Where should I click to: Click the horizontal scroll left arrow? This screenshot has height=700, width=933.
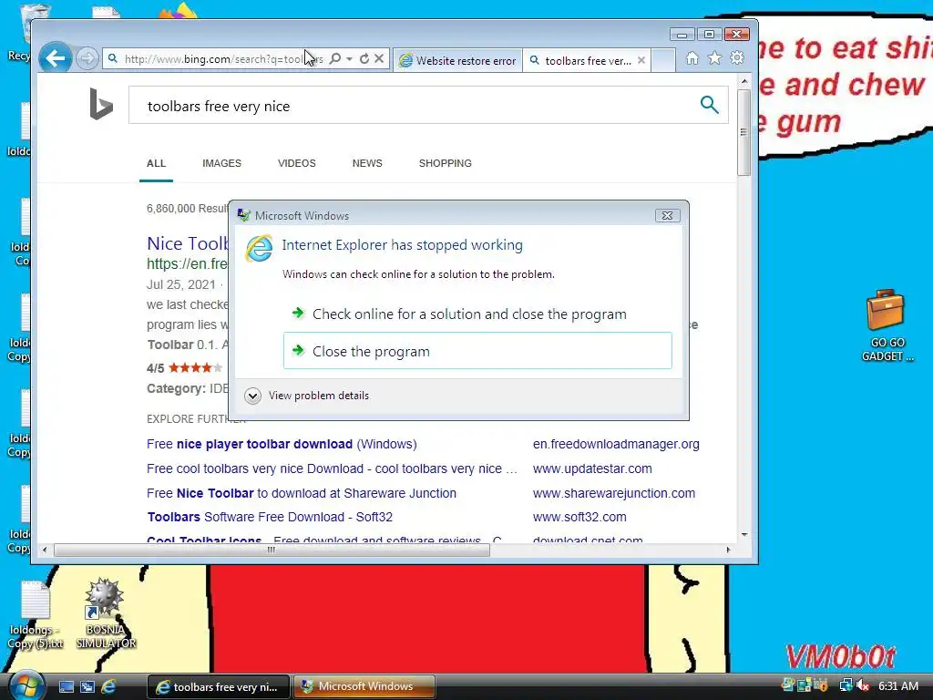click(x=45, y=550)
